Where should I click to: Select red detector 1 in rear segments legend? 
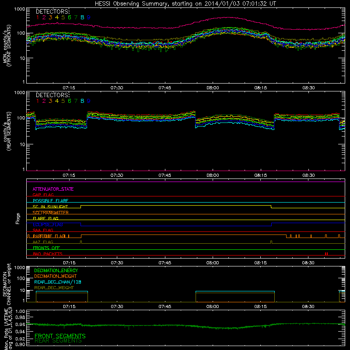[38, 101]
